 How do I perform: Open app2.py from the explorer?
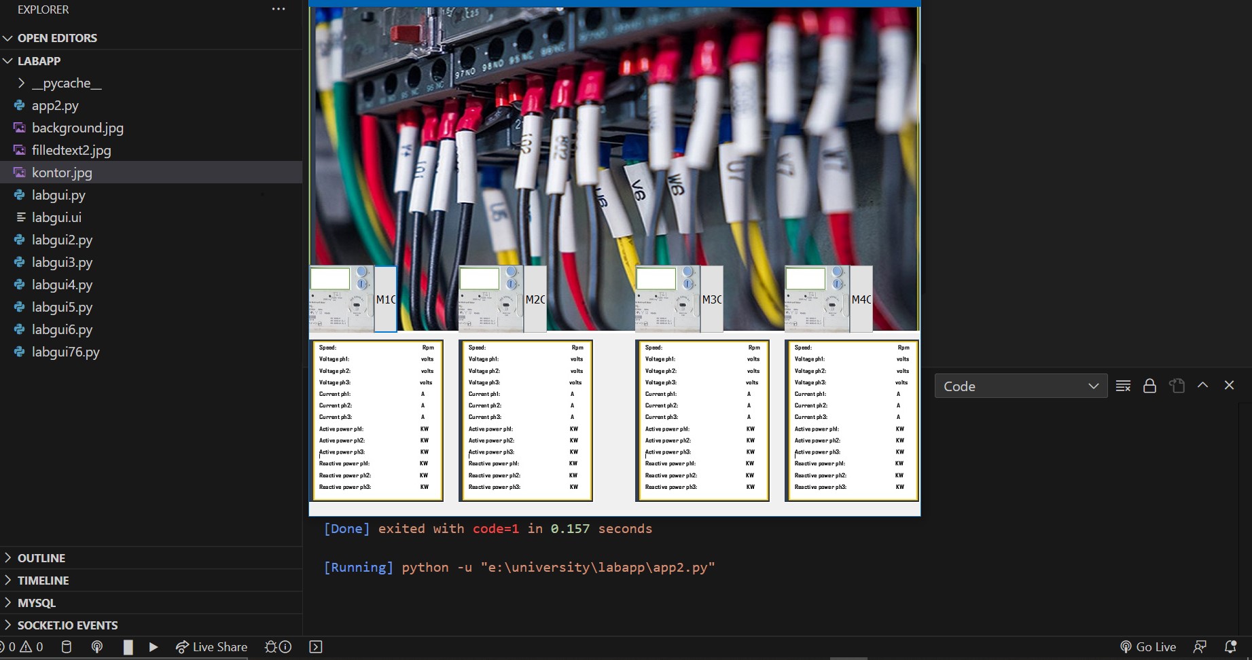pos(55,105)
